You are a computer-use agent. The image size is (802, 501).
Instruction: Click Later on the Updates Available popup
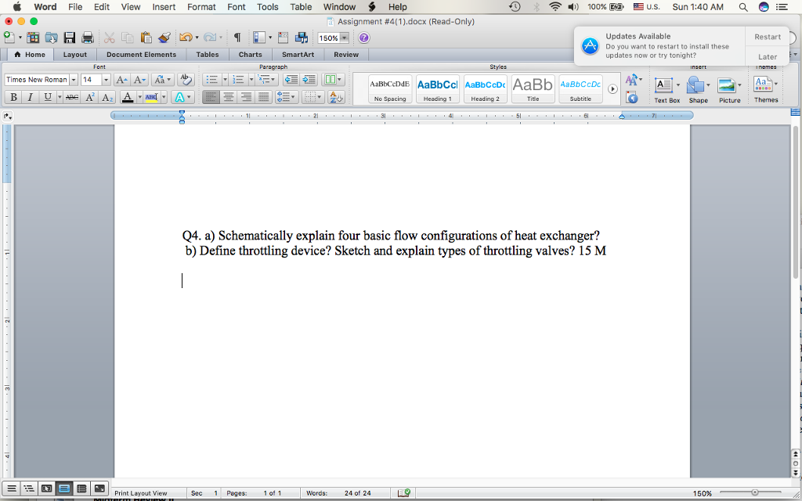coord(767,56)
